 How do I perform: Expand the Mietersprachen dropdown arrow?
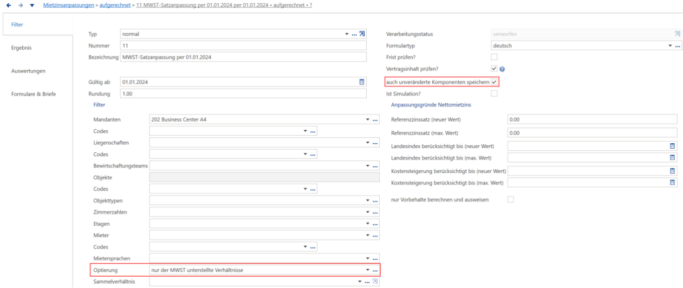click(x=368, y=259)
